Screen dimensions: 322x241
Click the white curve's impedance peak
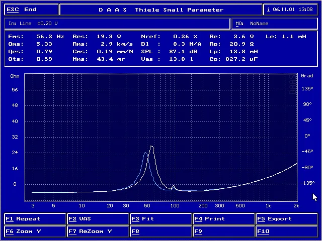[x=151, y=147]
